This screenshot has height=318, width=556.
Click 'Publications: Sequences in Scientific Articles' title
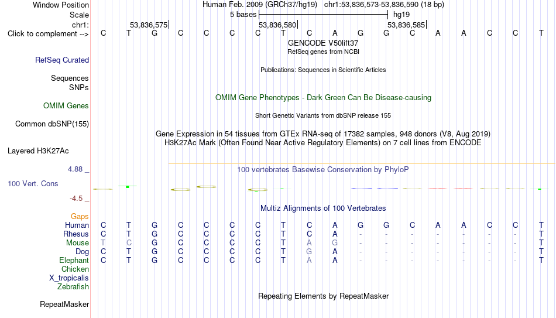[x=323, y=70]
